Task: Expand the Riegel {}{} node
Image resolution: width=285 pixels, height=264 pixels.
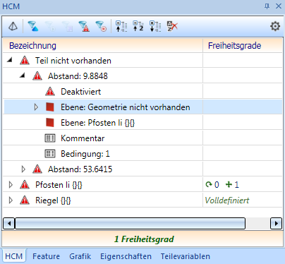Action: 11,200
